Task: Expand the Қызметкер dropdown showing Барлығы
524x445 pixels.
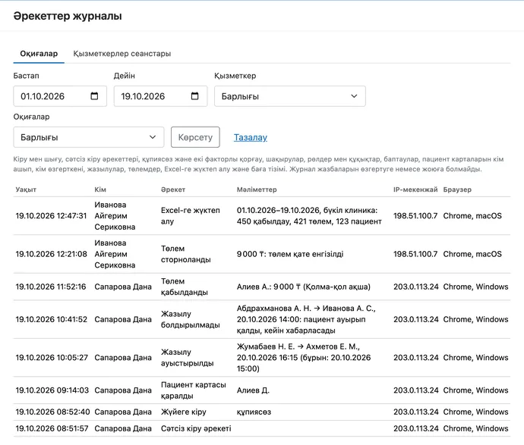Action: [290, 96]
